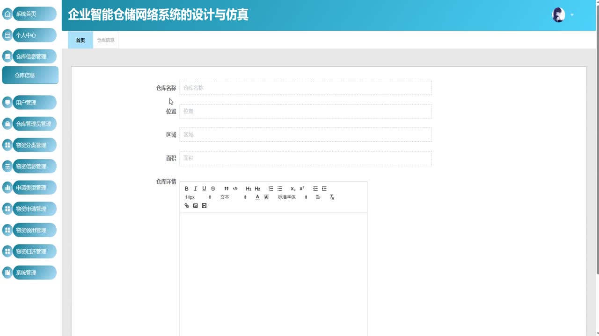Image resolution: width=599 pixels, height=336 pixels.
Task: Click inside the 仓库详情 editor area
Action: 273,274
